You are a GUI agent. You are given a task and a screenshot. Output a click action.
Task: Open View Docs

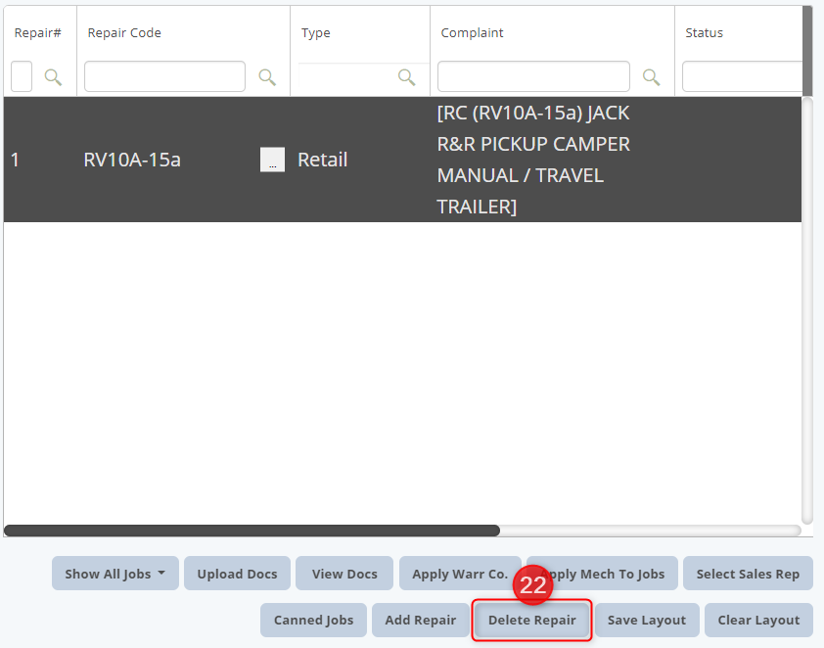[344, 574]
